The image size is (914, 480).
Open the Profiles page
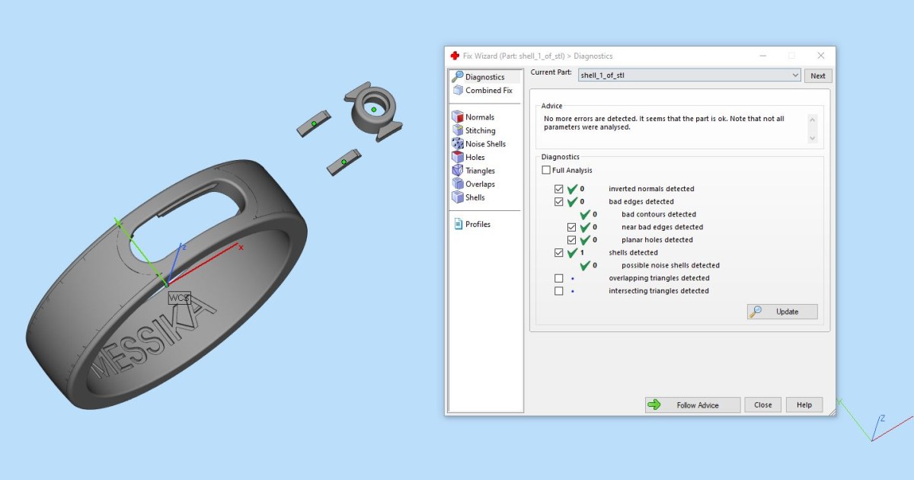(x=478, y=224)
